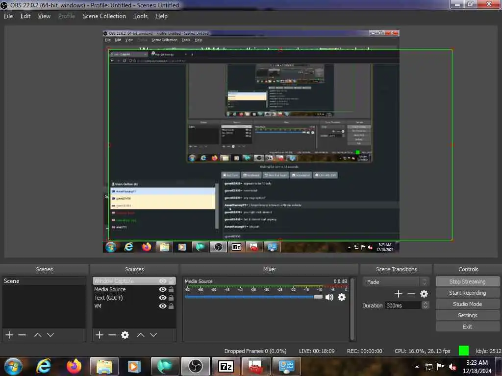Click Stop Streaming button
502x376 pixels.
point(467,282)
